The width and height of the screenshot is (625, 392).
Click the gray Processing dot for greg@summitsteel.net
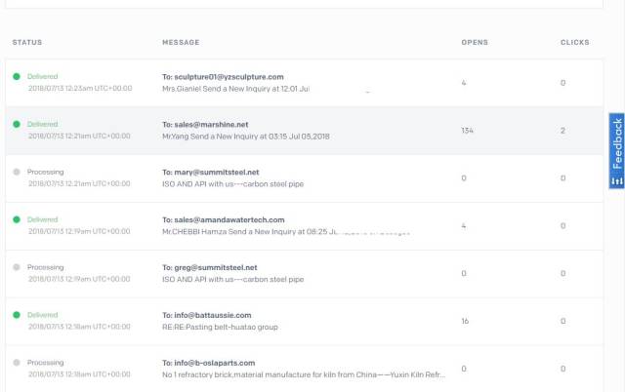click(16, 267)
